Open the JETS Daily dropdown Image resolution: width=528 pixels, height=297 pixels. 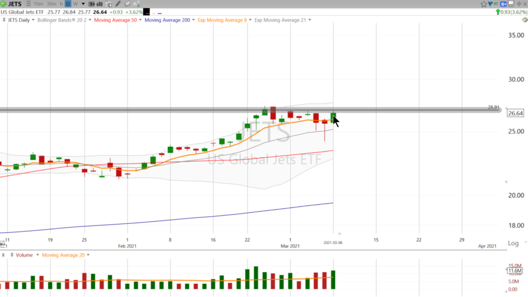pyautogui.click(x=32, y=20)
